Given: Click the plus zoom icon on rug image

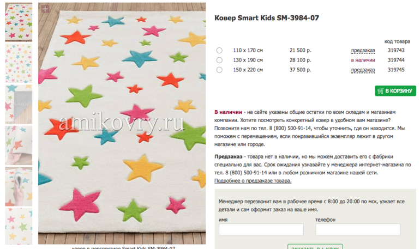Looking at the screenshot, I should click(x=45, y=9).
